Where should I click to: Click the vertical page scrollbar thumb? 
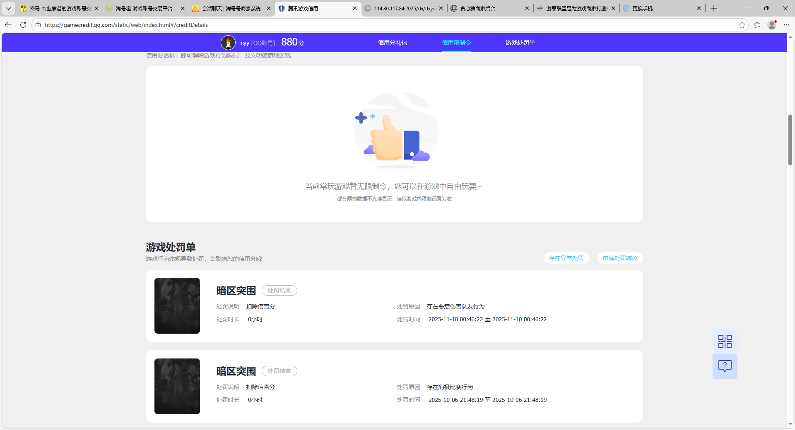(x=790, y=140)
